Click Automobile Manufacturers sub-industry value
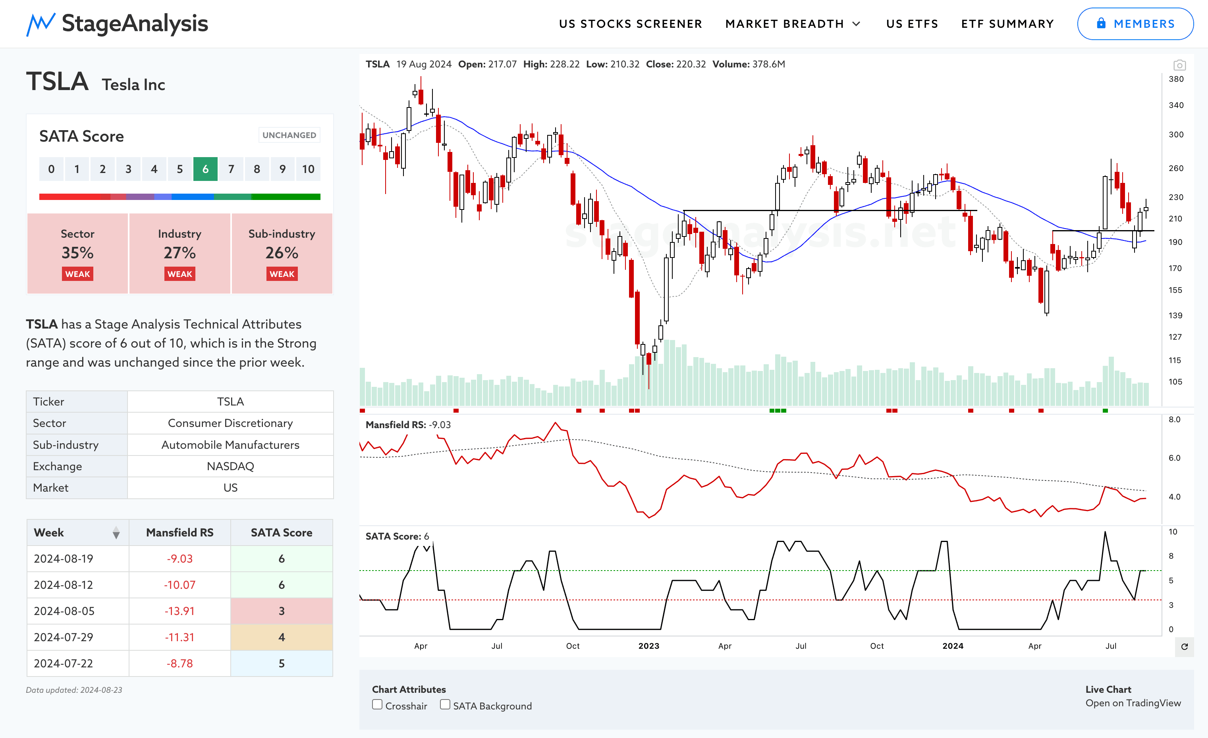 pos(230,445)
